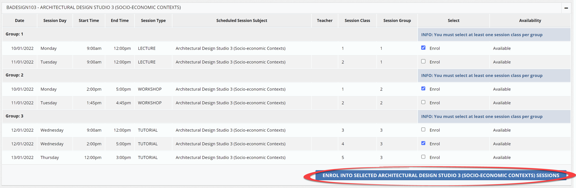Viewport: 576px width, 188px height.
Task: Check Enrol for Wednesday 9:00am tutorial
Action: [423, 130]
